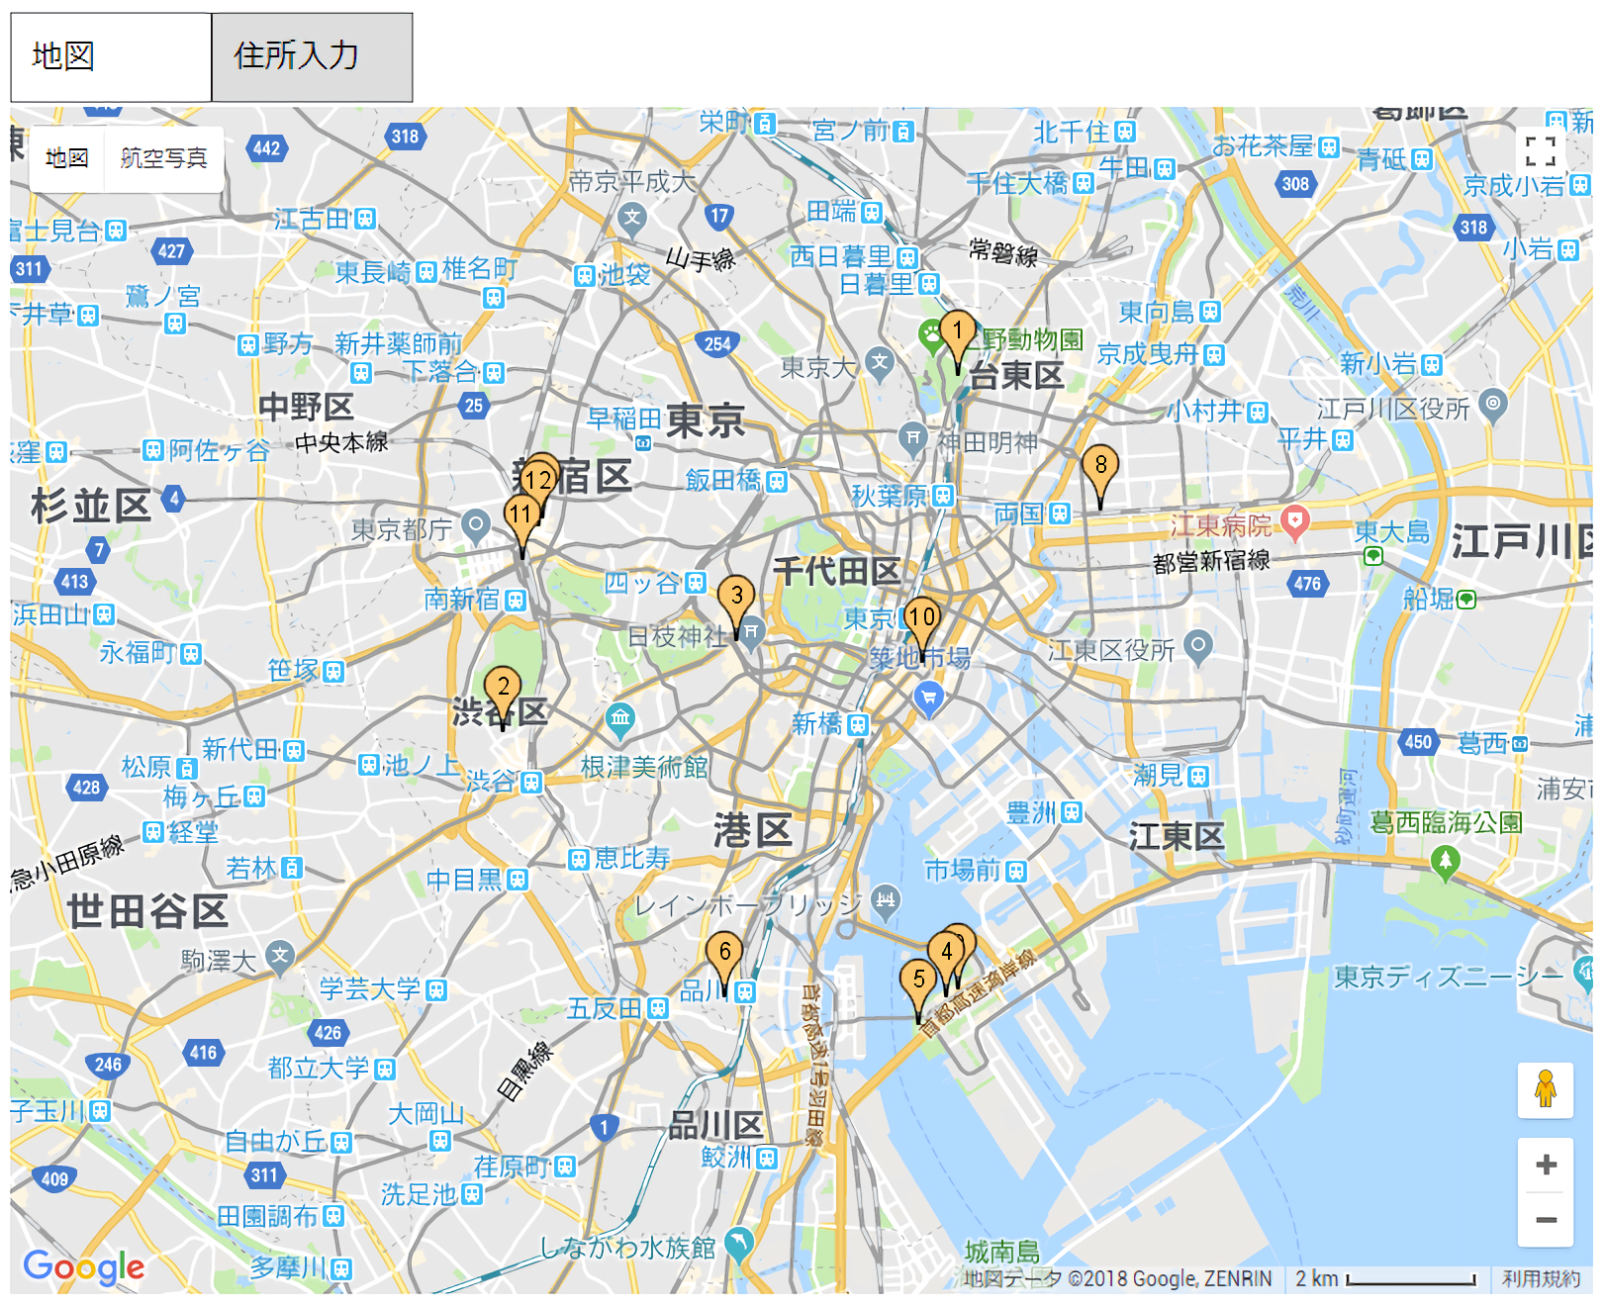Switch map to 航空写真 satellite view
1605x1308 pixels.
click(163, 158)
